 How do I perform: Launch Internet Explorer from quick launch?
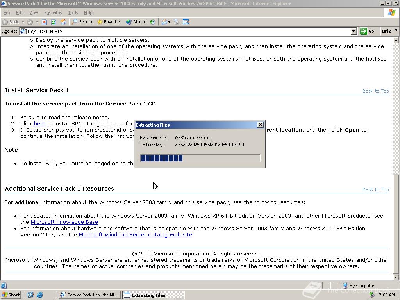[x=40, y=295]
